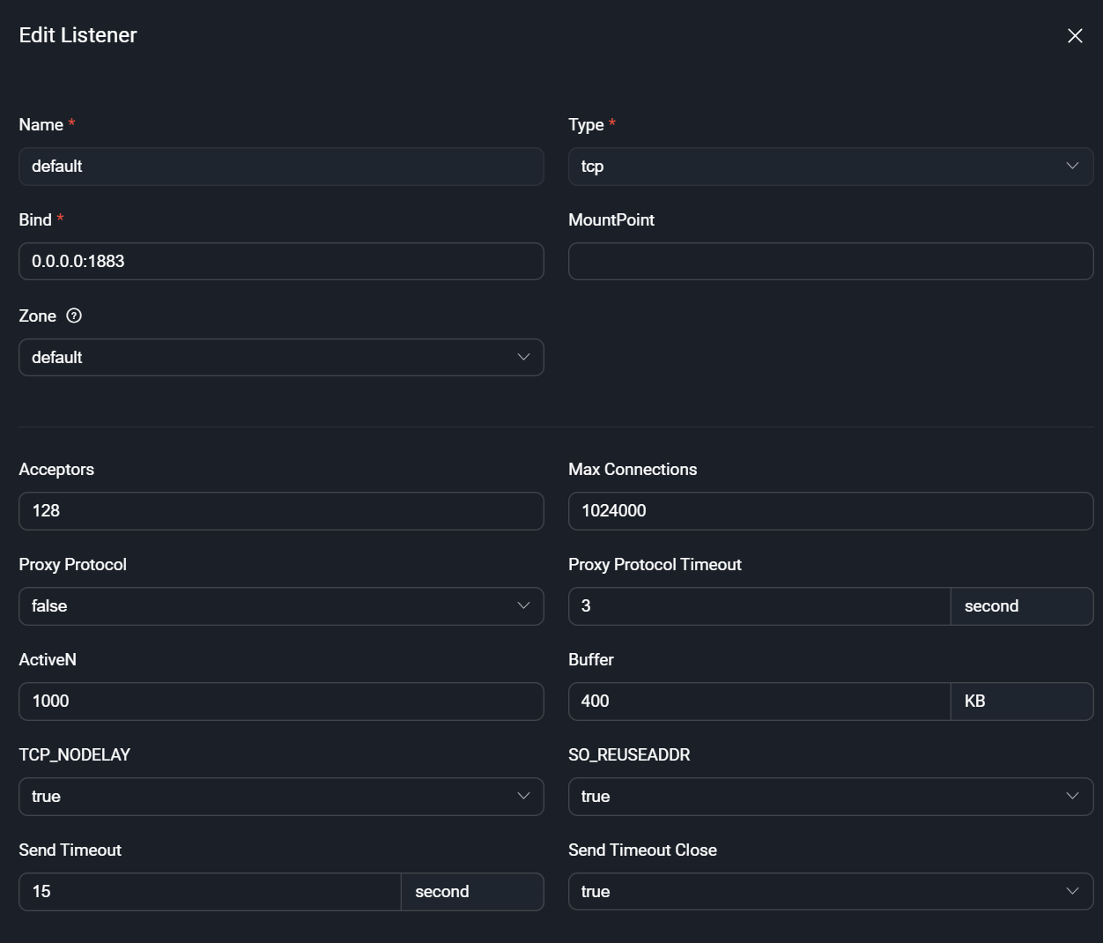Expand the Send Timeout Close dropdown

coord(830,892)
